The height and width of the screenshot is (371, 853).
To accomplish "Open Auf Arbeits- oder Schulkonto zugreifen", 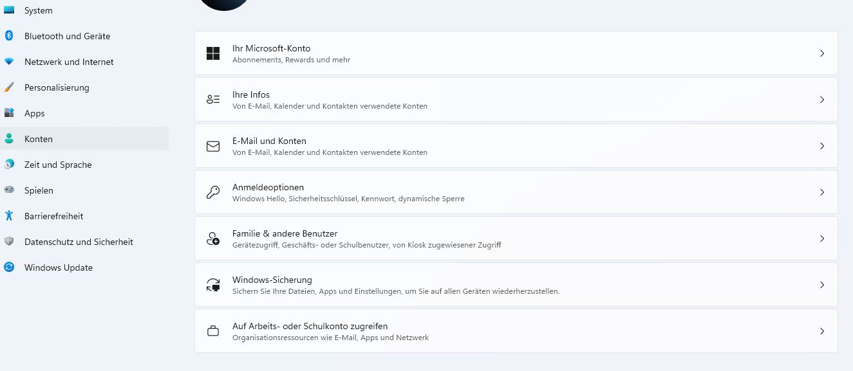I will pyautogui.click(x=310, y=326).
